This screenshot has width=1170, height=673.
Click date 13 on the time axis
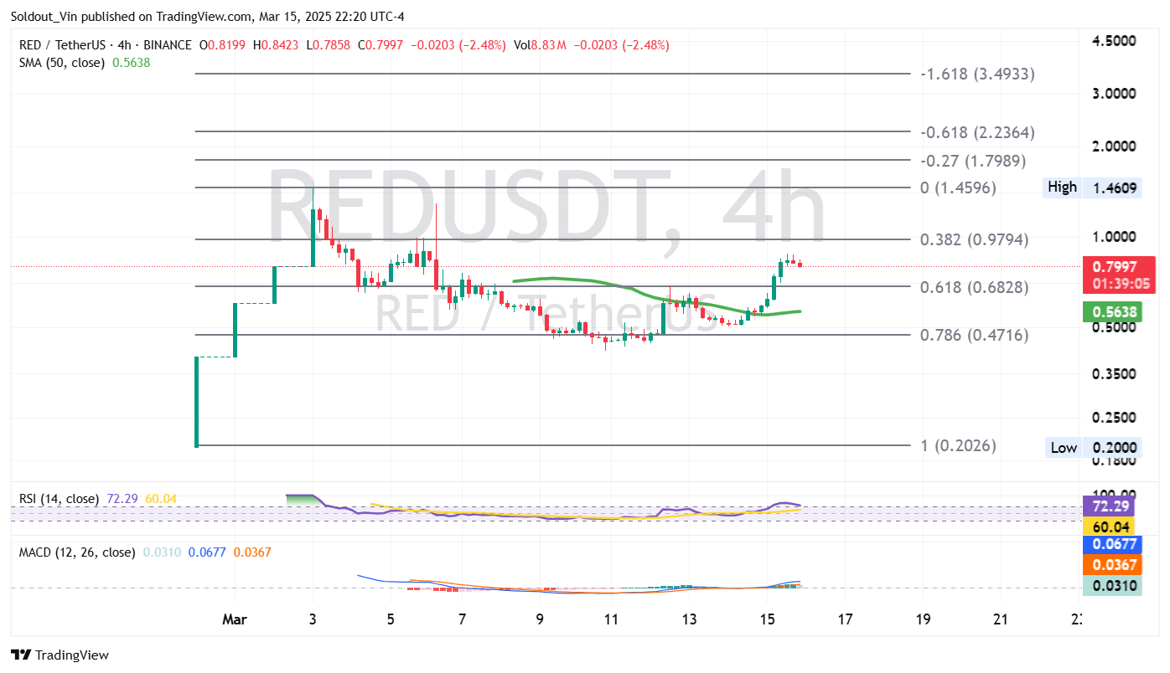click(x=690, y=619)
